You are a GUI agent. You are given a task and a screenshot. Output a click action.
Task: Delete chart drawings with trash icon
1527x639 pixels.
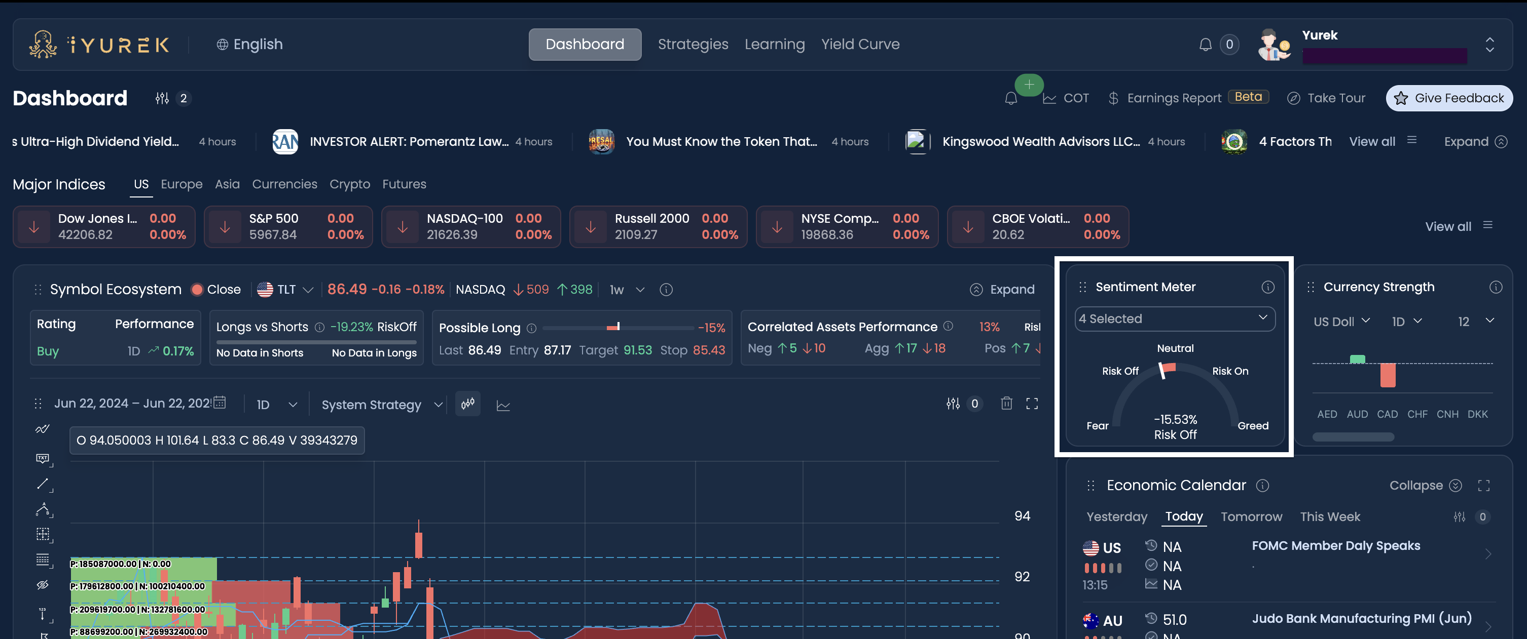tap(1006, 403)
